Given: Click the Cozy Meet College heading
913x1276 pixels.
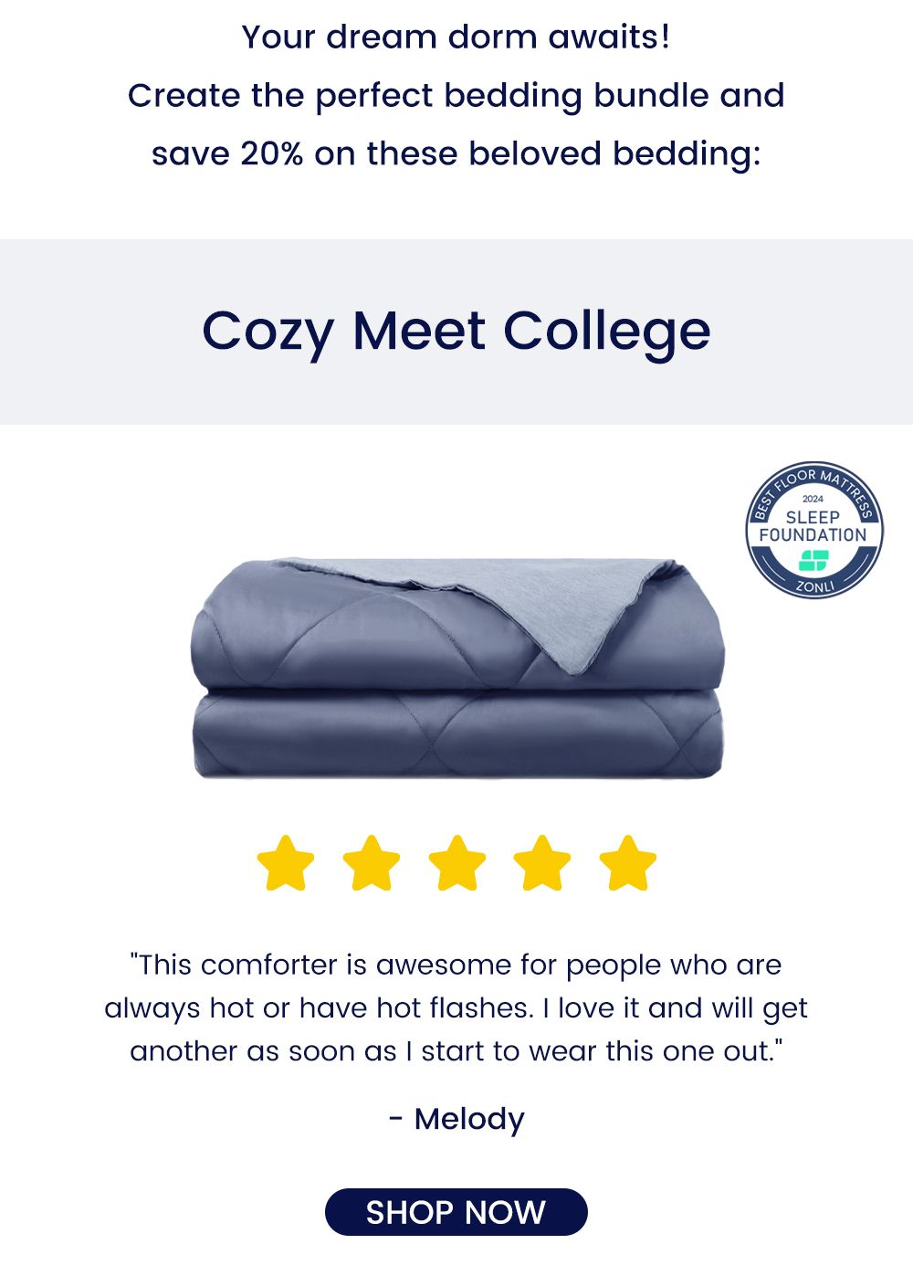Looking at the screenshot, I should [456, 331].
